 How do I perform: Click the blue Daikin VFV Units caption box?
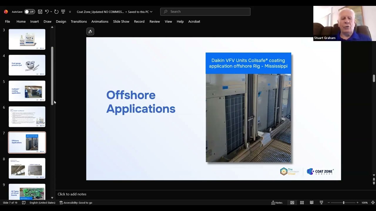coord(248,63)
